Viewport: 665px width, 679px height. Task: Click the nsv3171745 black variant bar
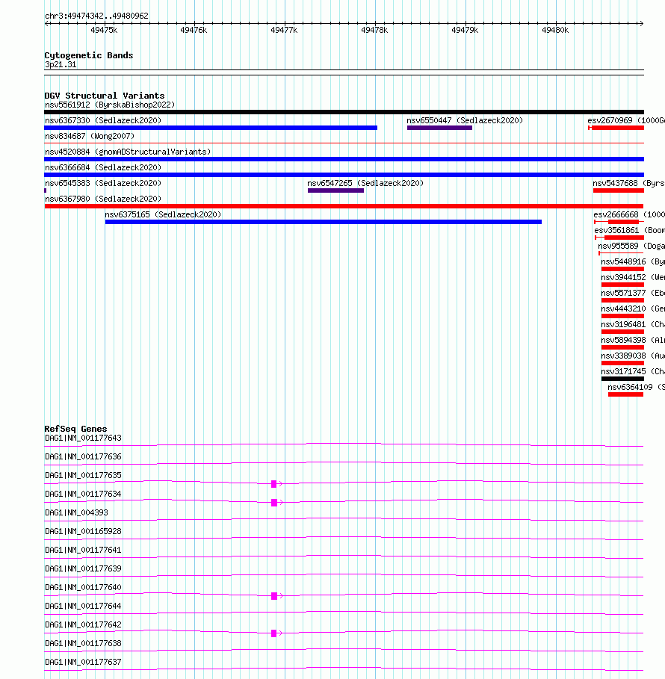click(622, 379)
